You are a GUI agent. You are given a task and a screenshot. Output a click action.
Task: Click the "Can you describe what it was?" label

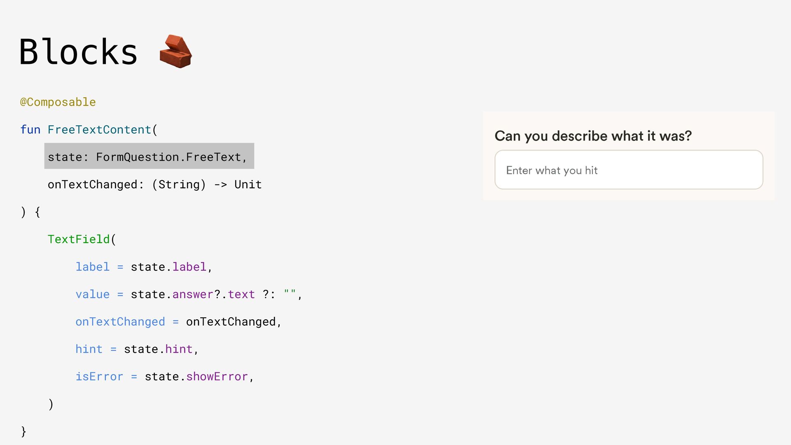tap(593, 136)
